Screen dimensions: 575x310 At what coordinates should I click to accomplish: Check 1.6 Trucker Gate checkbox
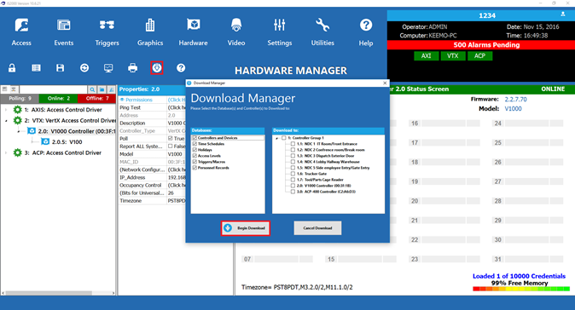tap(293, 174)
